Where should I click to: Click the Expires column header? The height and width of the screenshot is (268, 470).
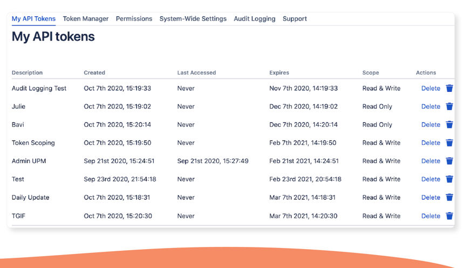pos(279,72)
